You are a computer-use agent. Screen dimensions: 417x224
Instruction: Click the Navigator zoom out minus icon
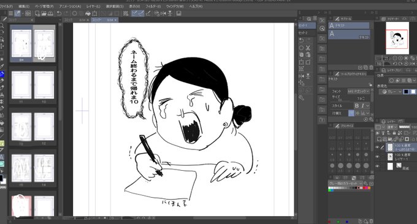click(x=395, y=58)
